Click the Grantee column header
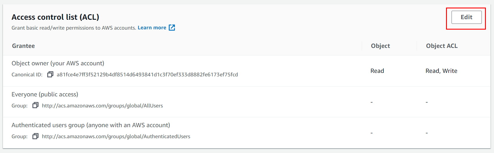This screenshot has height=153, width=494. pos(23,46)
